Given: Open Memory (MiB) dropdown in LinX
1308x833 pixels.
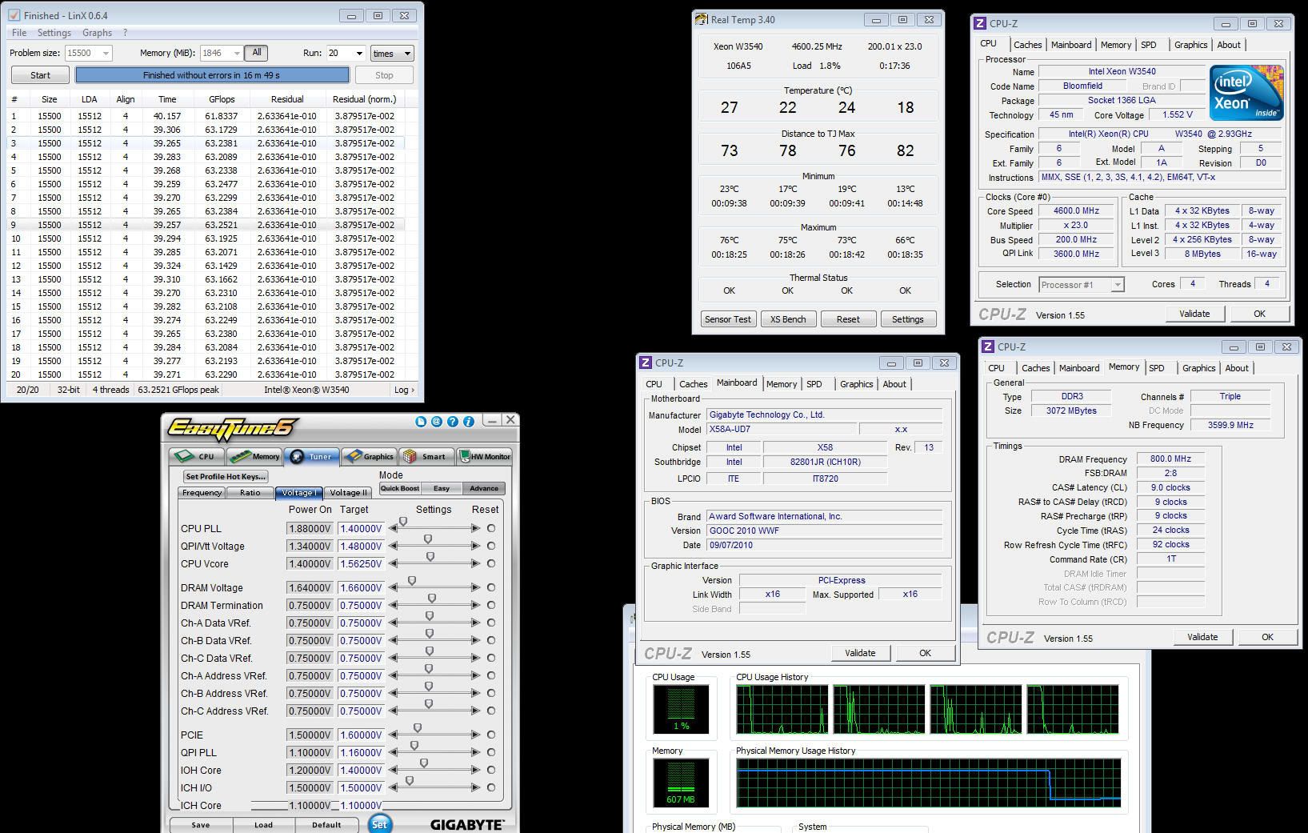Looking at the screenshot, I should click(x=237, y=54).
